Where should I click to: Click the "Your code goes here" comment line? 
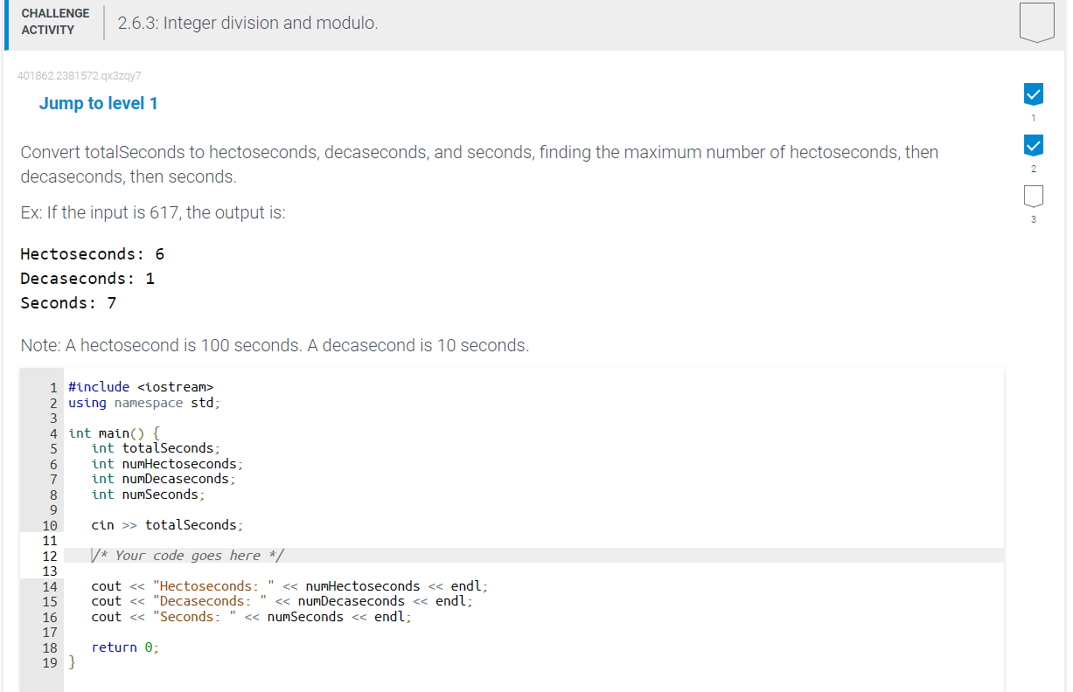(x=189, y=556)
